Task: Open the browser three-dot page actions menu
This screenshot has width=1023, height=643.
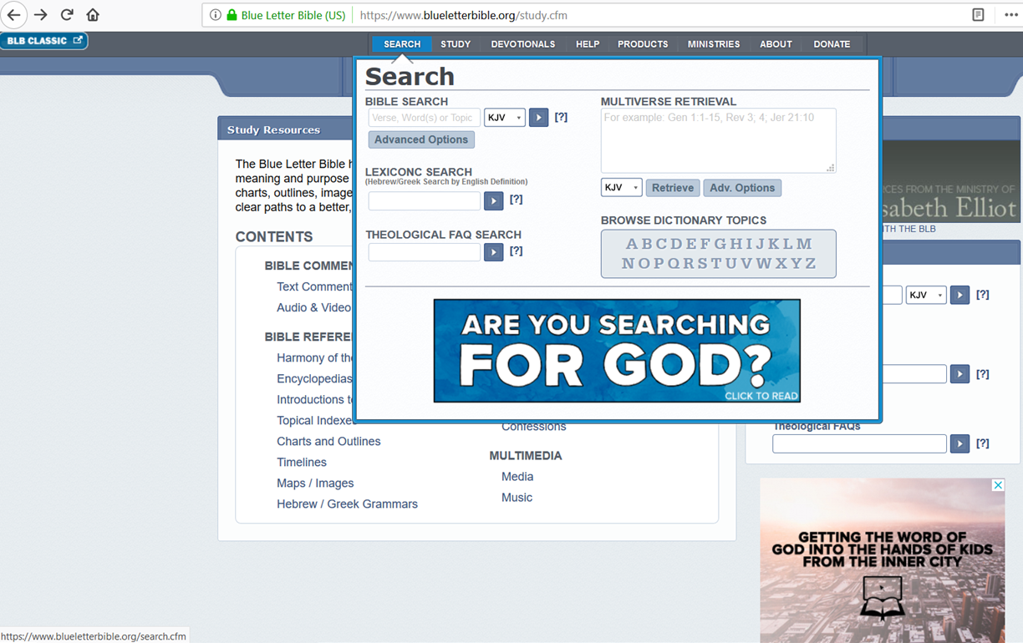Action: [1010, 15]
